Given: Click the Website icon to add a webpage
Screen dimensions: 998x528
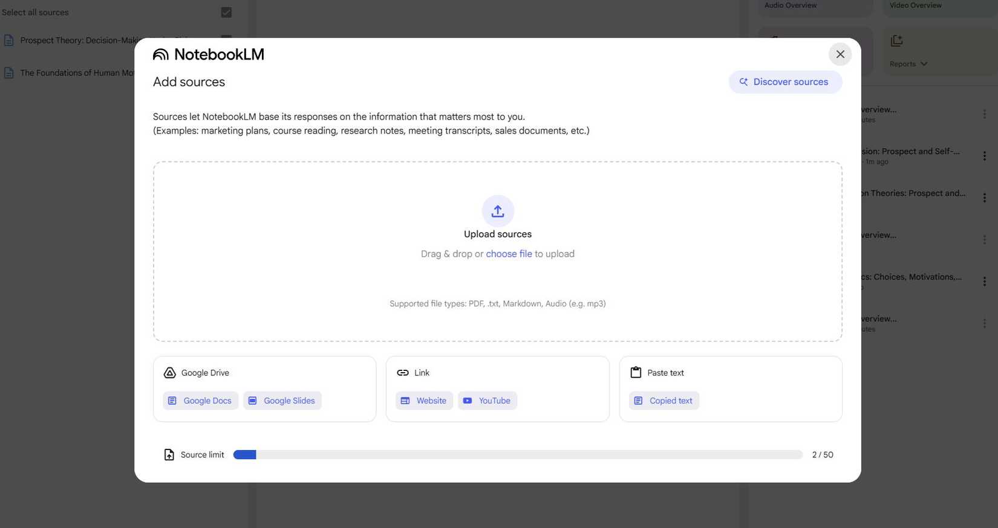Looking at the screenshot, I should tap(405, 400).
